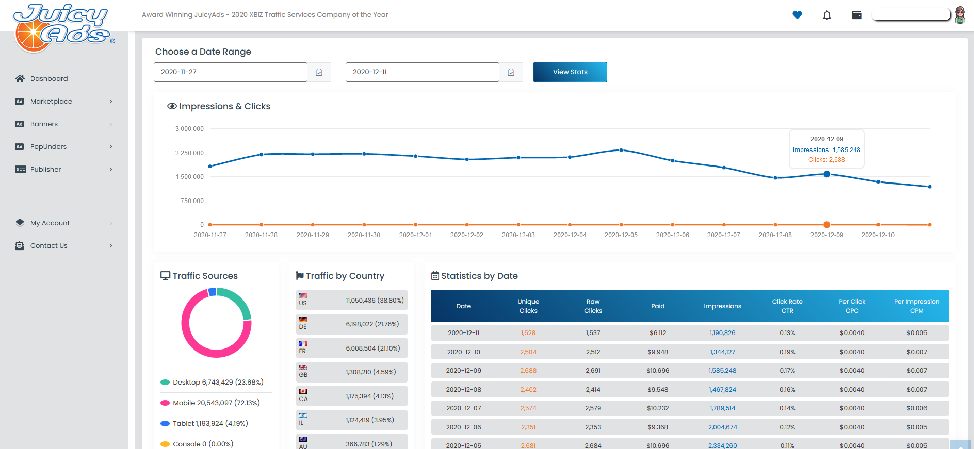
Task: Open the Banners menu item
Action: click(44, 124)
